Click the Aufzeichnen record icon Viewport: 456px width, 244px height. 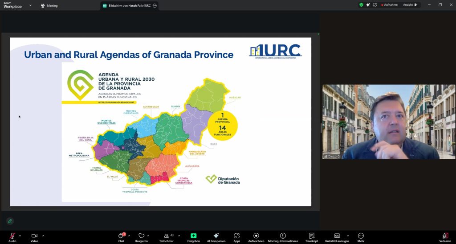pos(256,236)
